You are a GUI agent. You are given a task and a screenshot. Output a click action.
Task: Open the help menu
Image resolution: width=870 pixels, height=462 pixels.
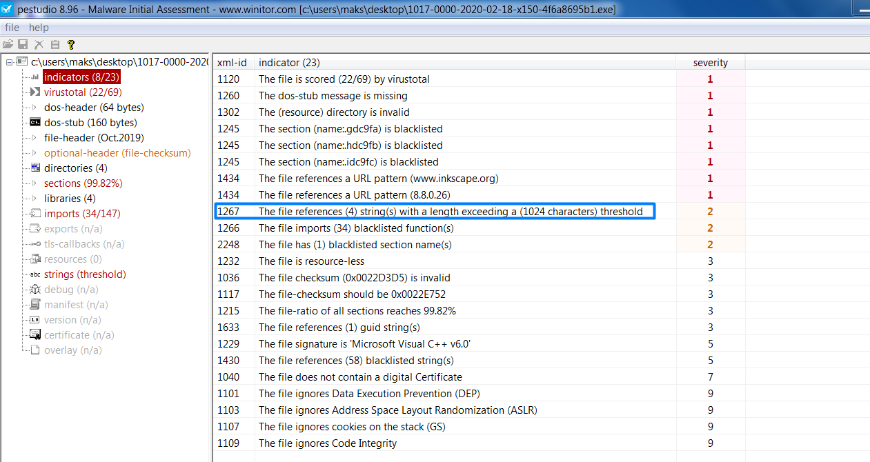[x=39, y=28]
